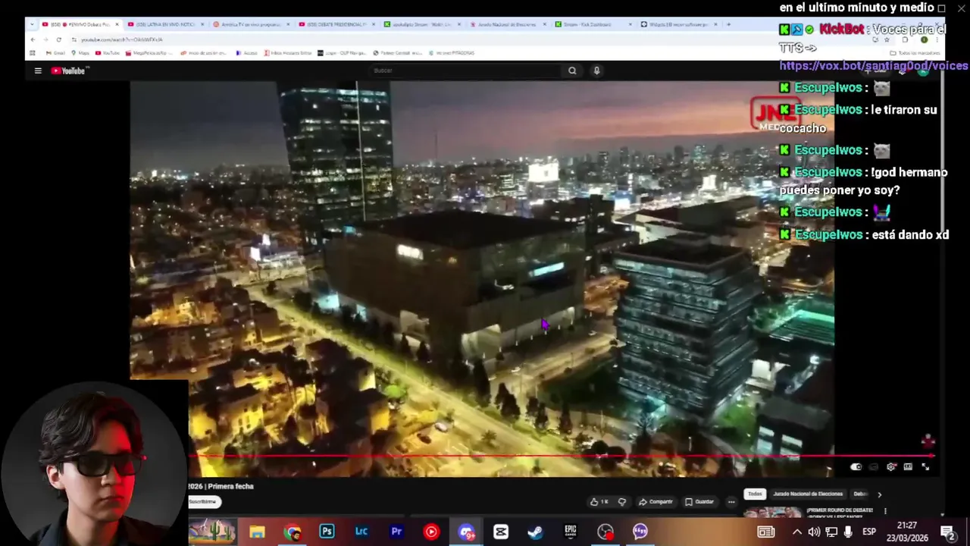Switch to the Widgets browser tab

(x=677, y=24)
